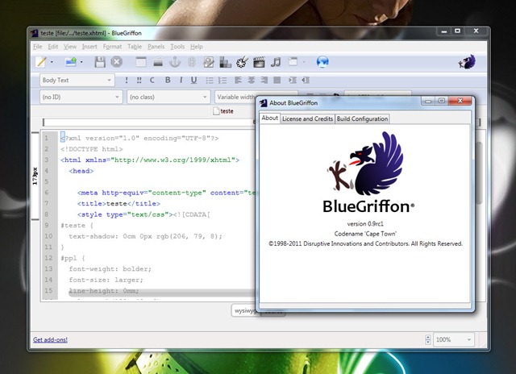Image resolution: width=516 pixels, height=374 pixels.
Task: Click the zoom level stepper arrows
Action: (428, 339)
